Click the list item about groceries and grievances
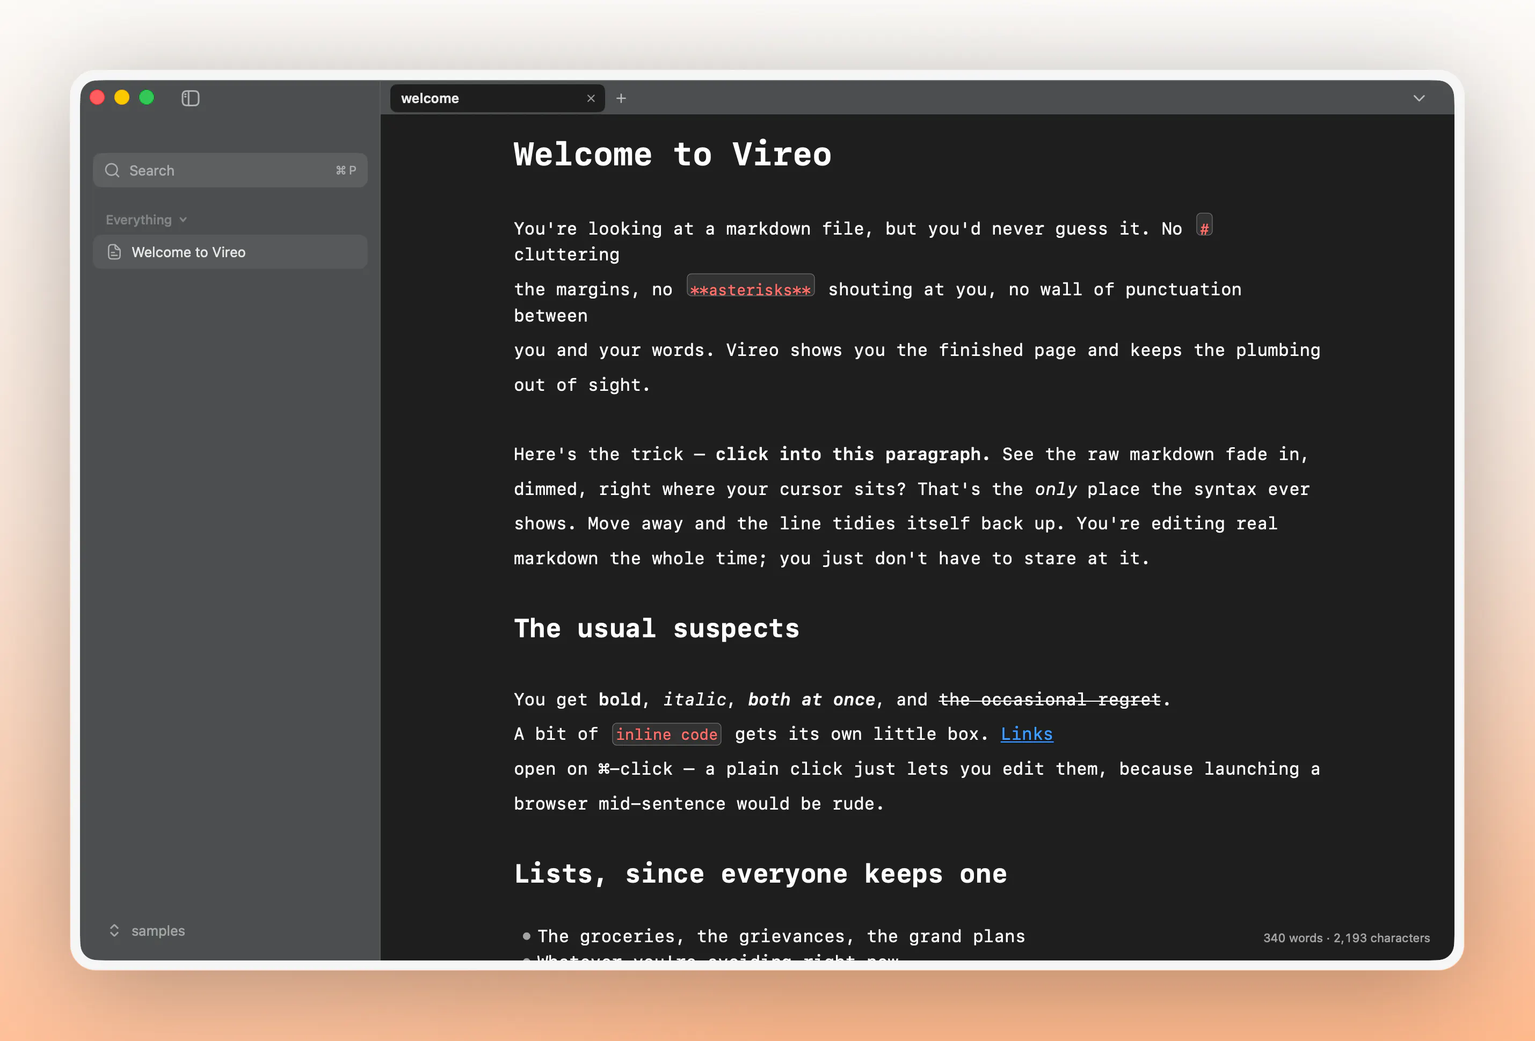1535x1041 pixels. tap(781, 936)
